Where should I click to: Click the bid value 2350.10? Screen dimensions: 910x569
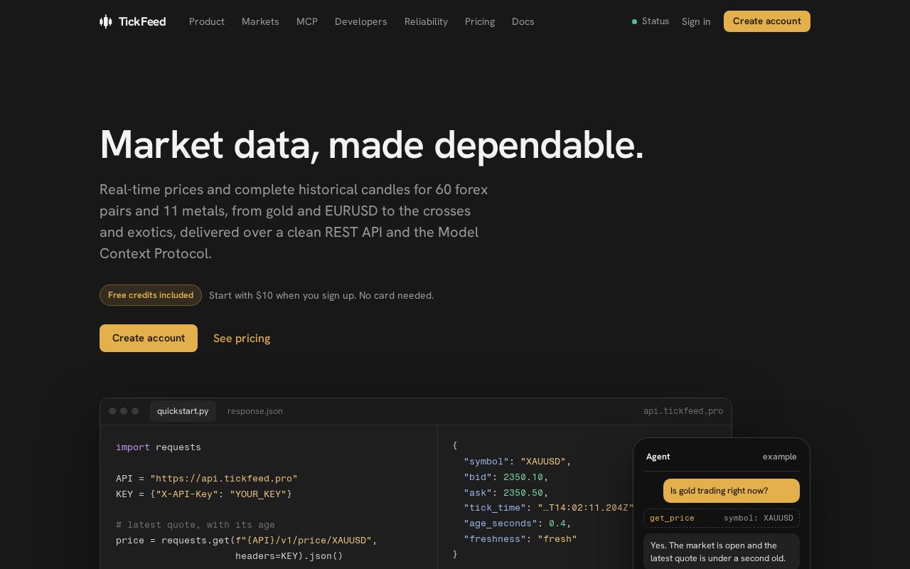(x=523, y=477)
